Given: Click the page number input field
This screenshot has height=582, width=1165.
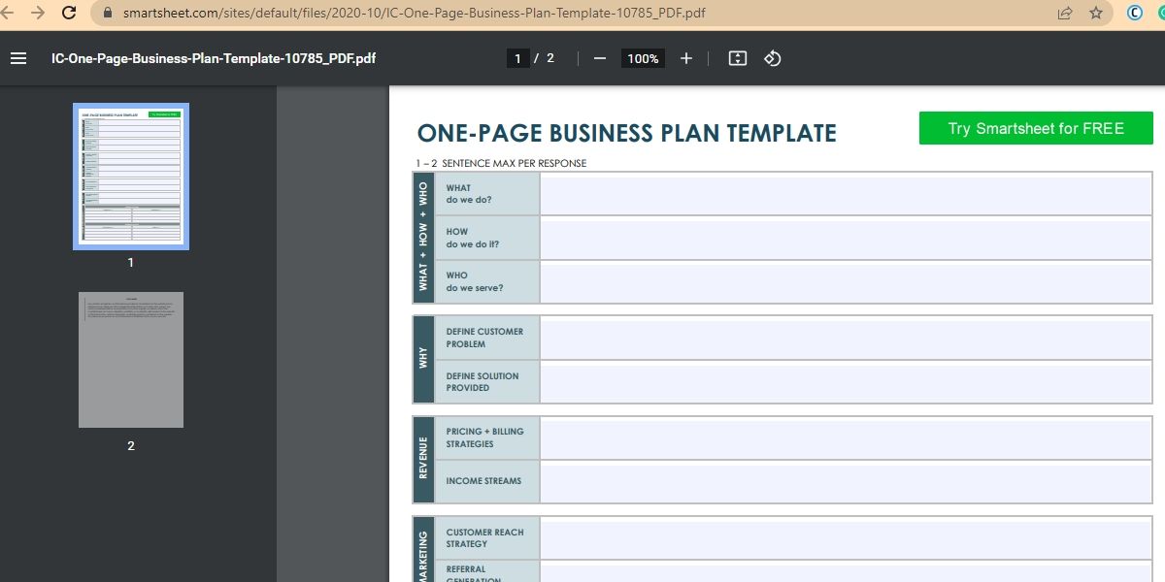Looking at the screenshot, I should (x=518, y=58).
